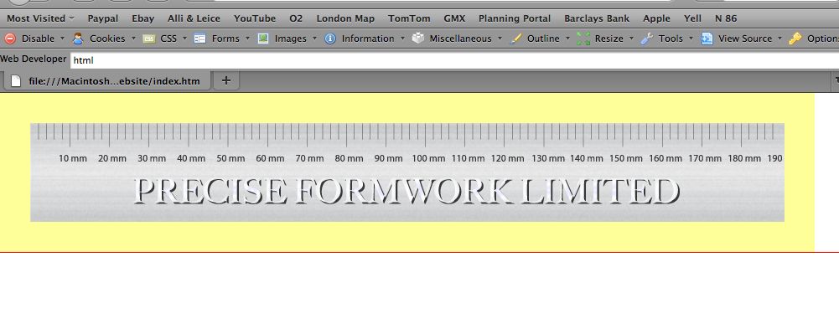839x329 pixels.
Task: Open the Ebay bookmark
Action: point(142,18)
